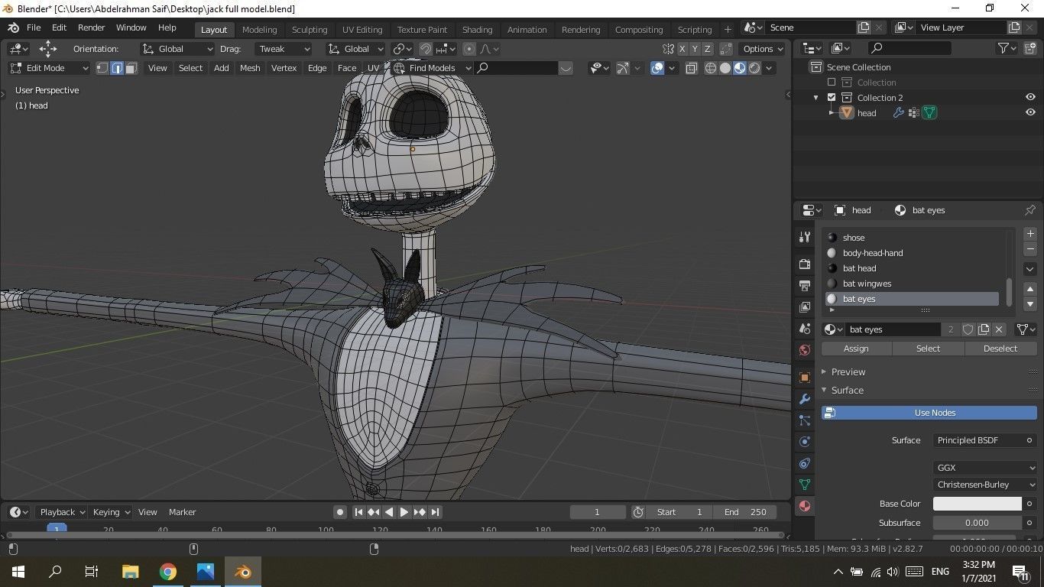Screen dimensions: 1044x587
Task: Click the material Deselect button
Action: click(x=1000, y=349)
